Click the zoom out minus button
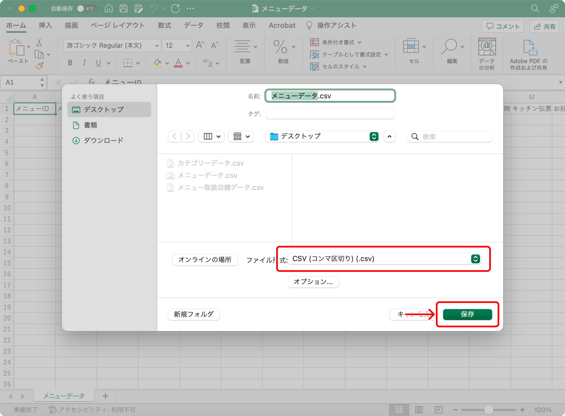Image resolution: width=565 pixels, height=416 pixels. 455,410
